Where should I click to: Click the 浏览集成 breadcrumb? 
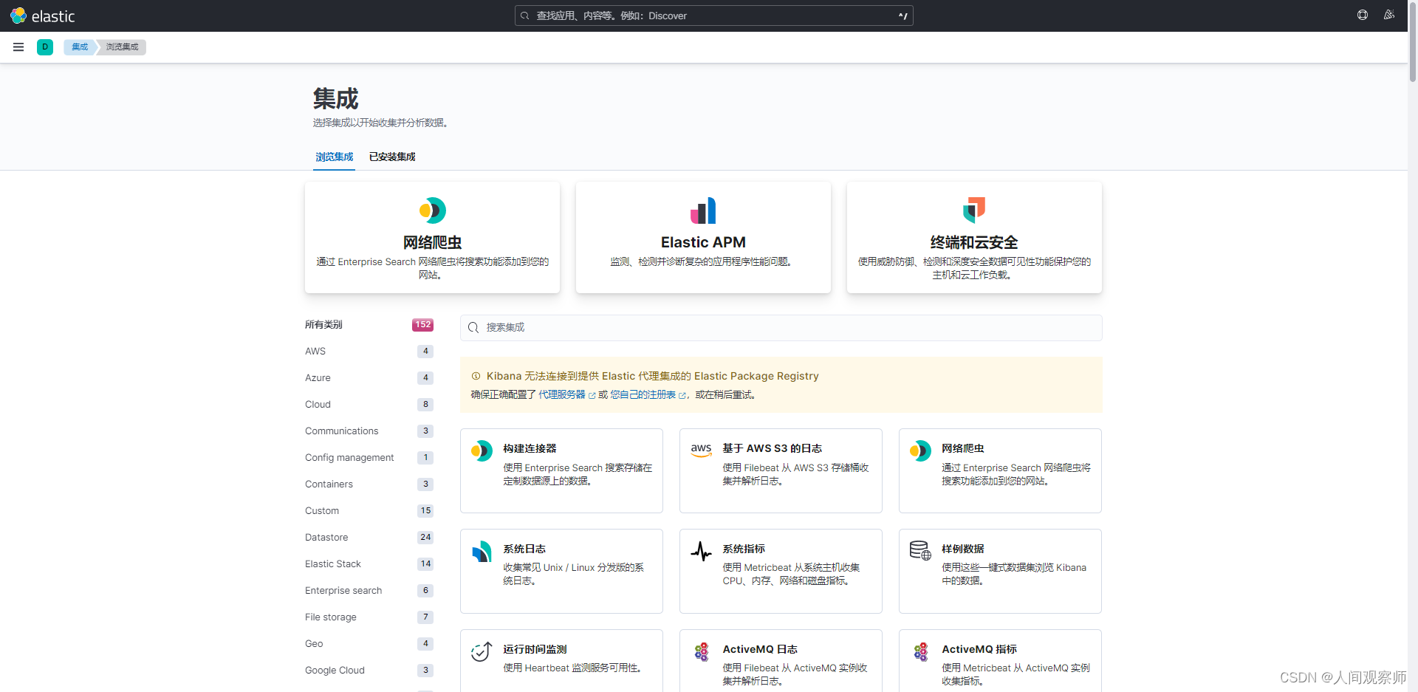pos(122,47)
